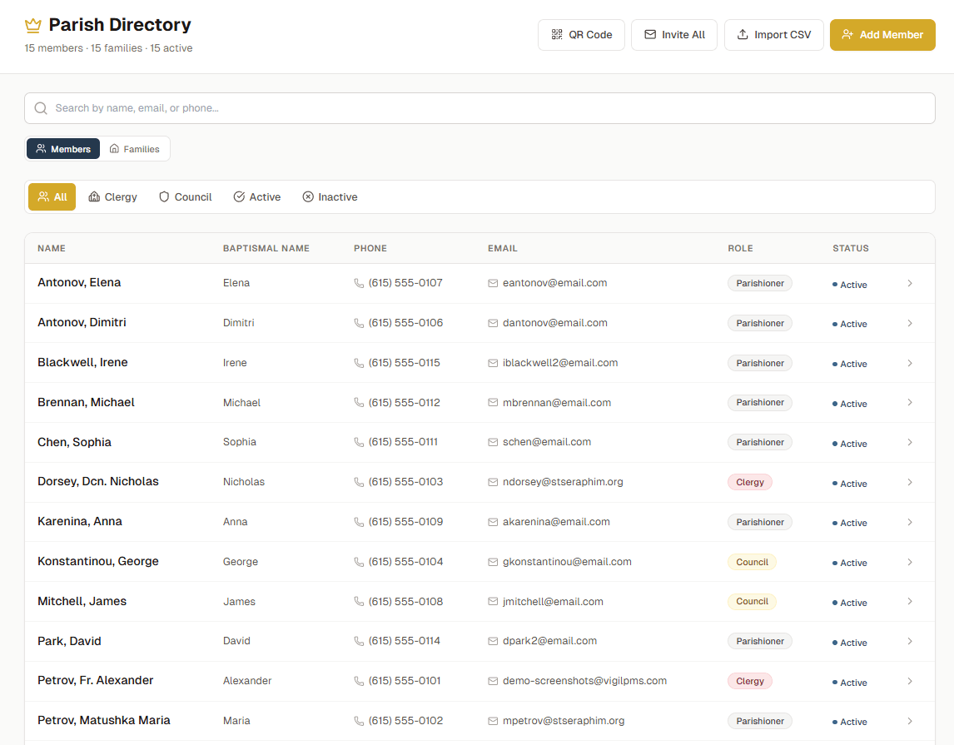Click the STATUS column header
Viewport: 954px width, 745px height.
click(851, 248)
